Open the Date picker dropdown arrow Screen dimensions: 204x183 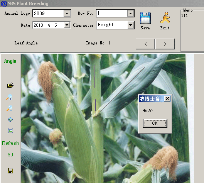click(x=67, y=25)
